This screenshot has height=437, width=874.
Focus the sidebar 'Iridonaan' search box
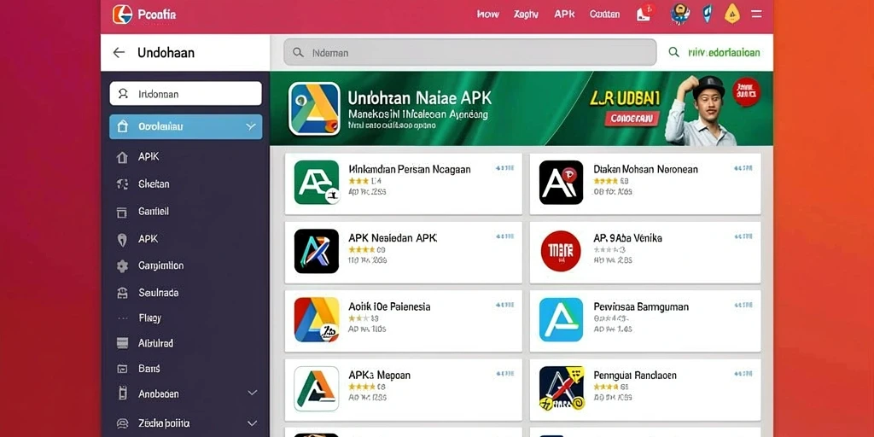click(185, 94)
